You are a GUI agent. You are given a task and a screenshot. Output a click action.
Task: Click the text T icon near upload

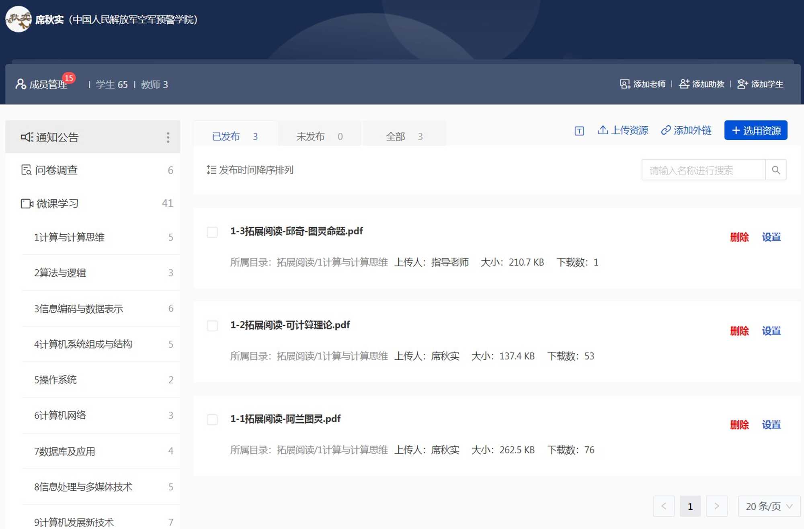pos(579,131)
